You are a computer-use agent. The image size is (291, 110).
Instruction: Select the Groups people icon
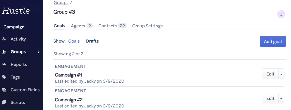pos(4,52)
